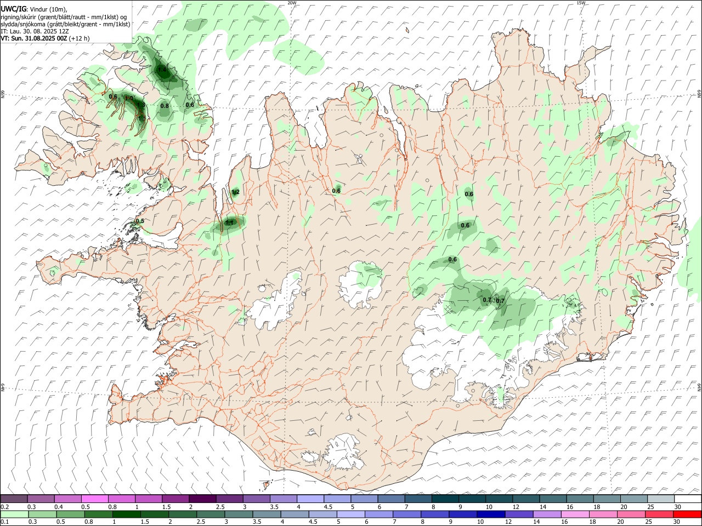Select the darkest purple swatch labeled 2 in upper legend
The image size is (702, 526).
click(x=202, y=499)
